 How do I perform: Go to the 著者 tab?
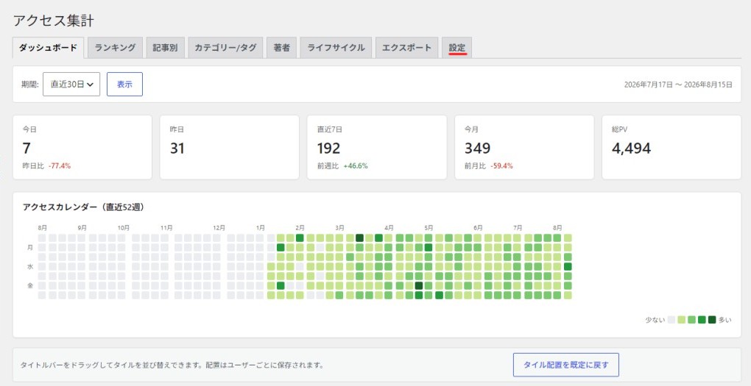coord(281,48)
